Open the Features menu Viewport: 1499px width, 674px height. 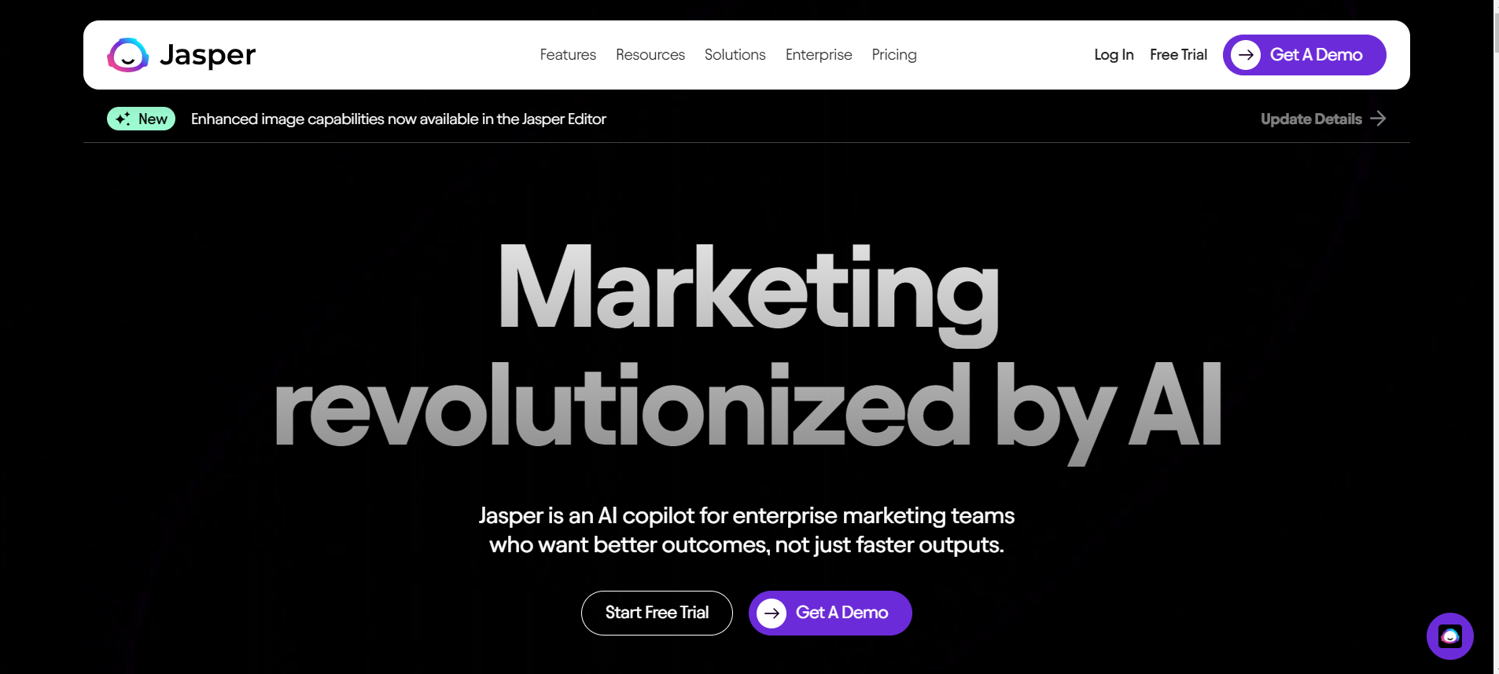pyautogui.click(x=568, y=55)
